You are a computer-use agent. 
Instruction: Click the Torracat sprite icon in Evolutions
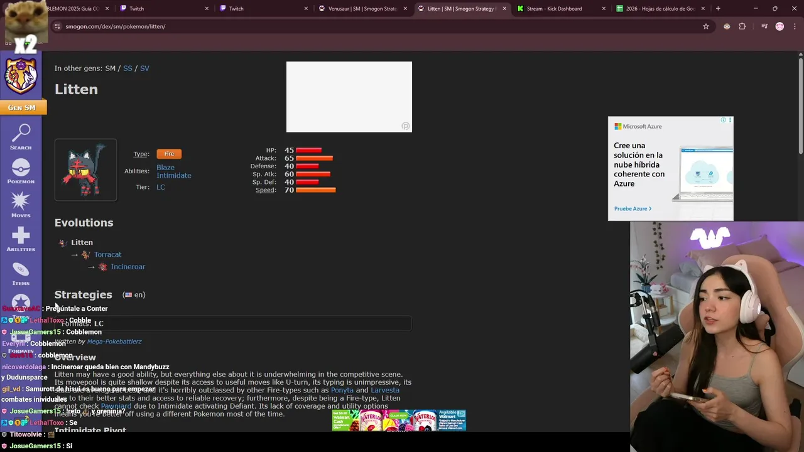86,254
